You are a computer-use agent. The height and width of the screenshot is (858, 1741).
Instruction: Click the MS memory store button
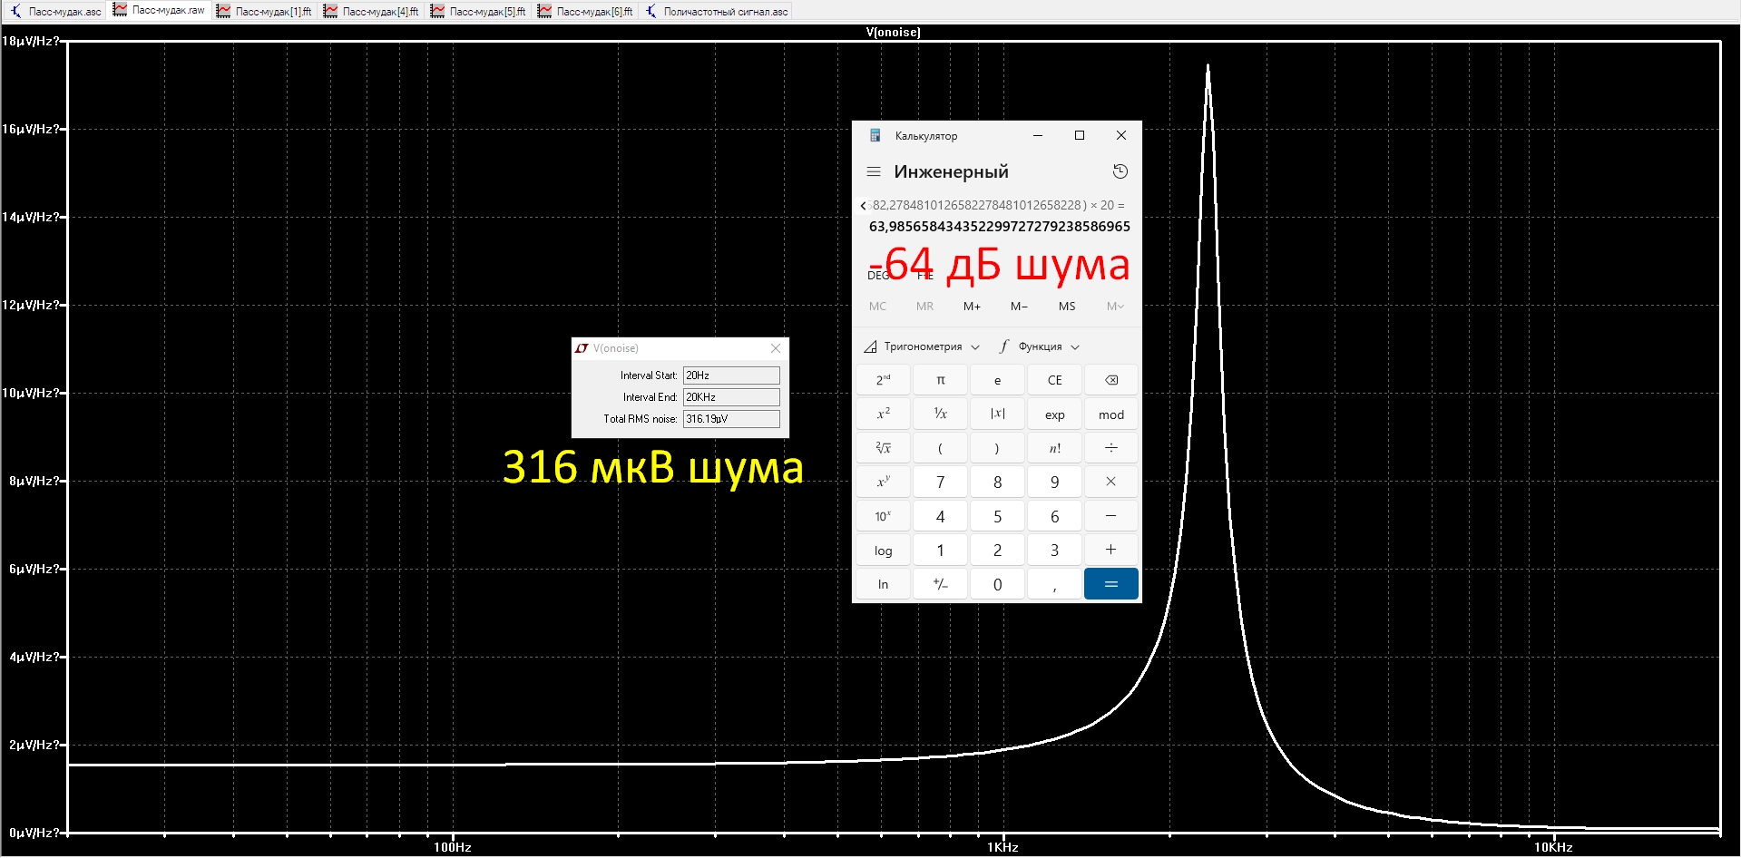pos(1067,307)
